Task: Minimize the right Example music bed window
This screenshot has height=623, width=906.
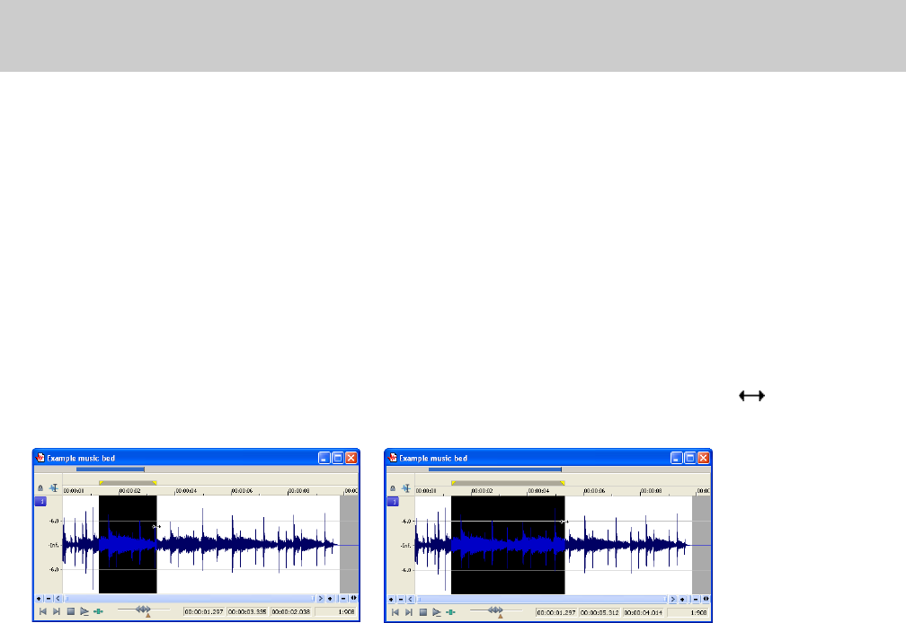Action: [x=677, y=458]
